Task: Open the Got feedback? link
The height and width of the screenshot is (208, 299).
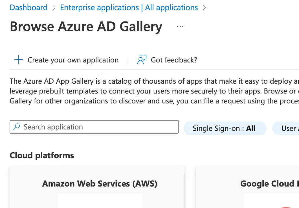Action: click(174, 60)
